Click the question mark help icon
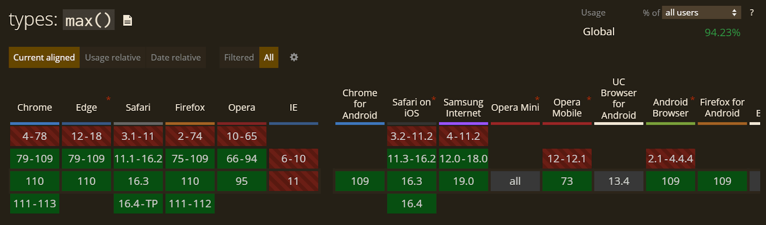This screenshot has height=225, width=766. pos(752,12)
